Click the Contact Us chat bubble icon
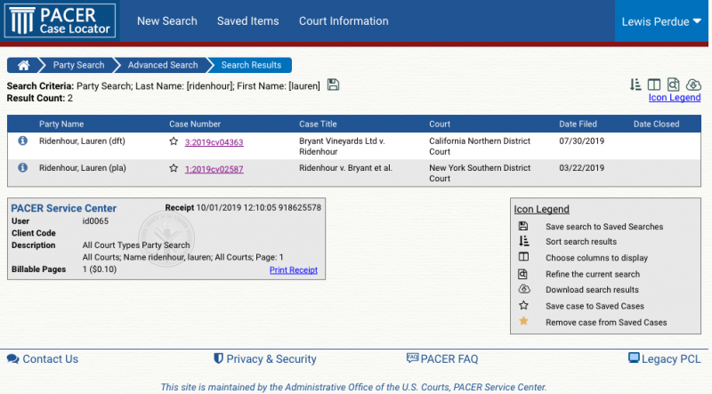 12,359
